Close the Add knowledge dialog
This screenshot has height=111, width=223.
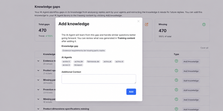[138, 21]
